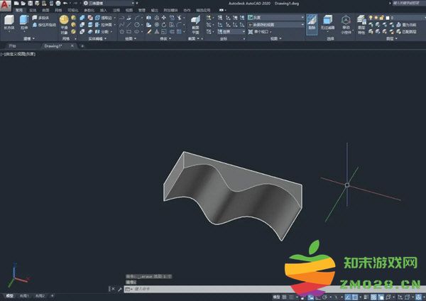This screenshot has height=301, width=426.
Task: Switch to the Start file tab
Action: (x=12, y=46)
